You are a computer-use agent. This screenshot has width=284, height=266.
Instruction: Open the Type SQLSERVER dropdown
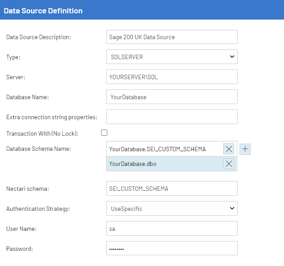point(172,57)
